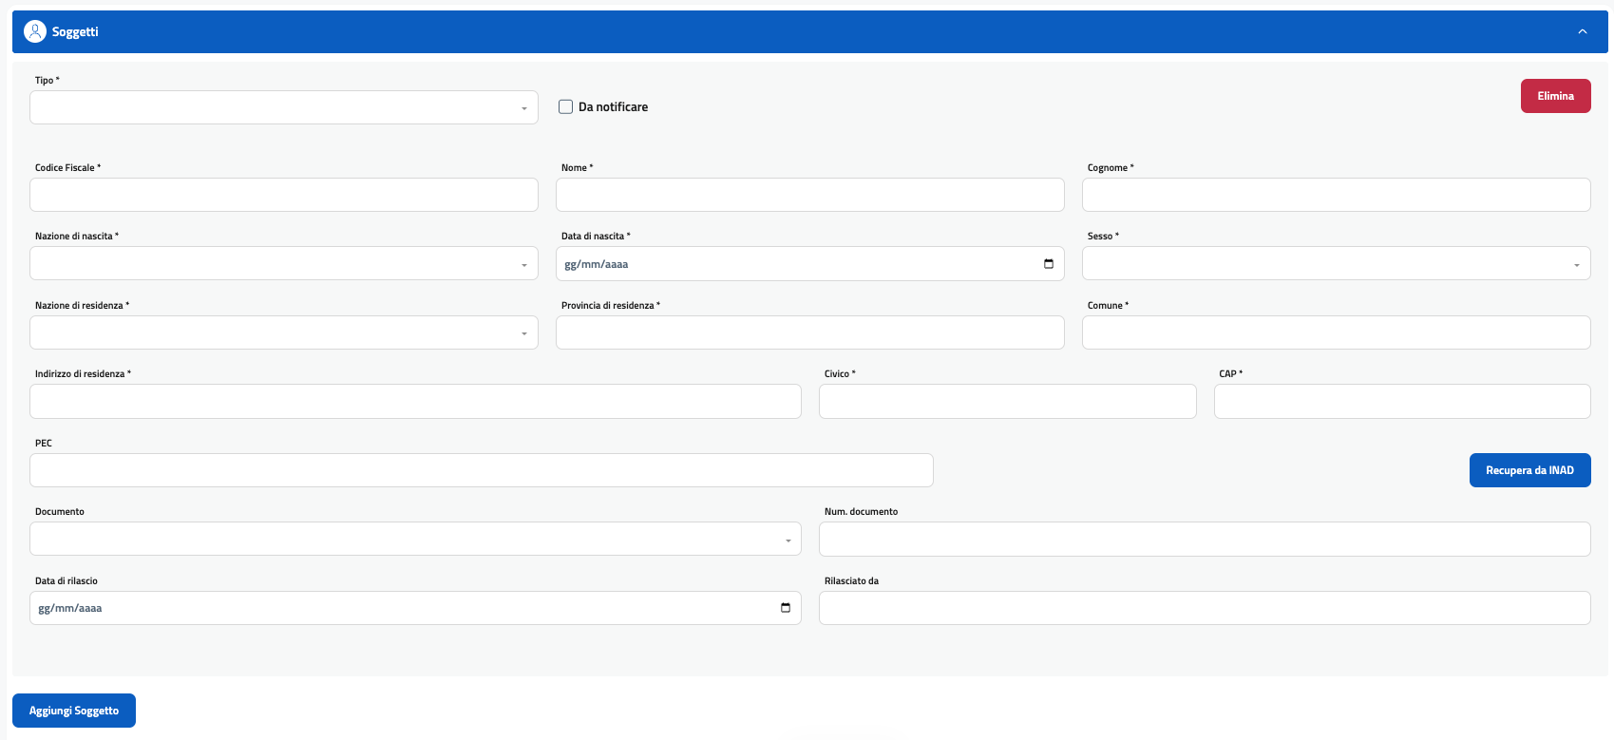Expand the Nazione di nascita dropdown
The image size is (1614, 740).
point(283,264)
